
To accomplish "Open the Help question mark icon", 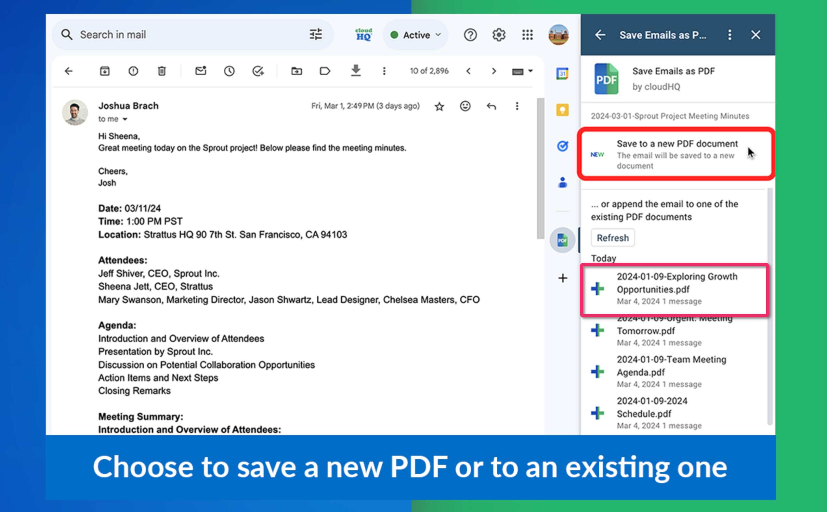I will (470, 35).
